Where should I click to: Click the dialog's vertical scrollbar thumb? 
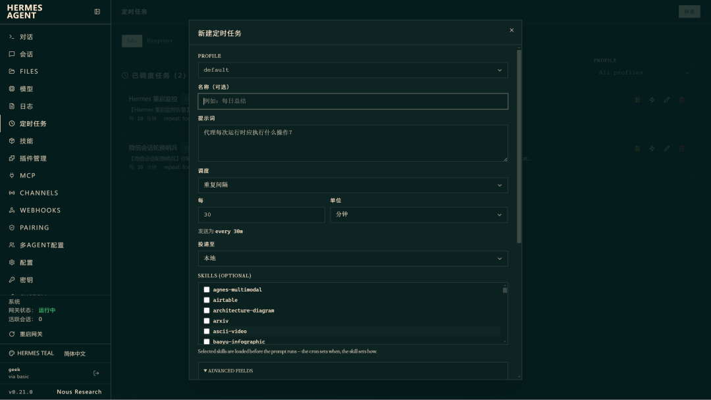[x=519, y=146]
